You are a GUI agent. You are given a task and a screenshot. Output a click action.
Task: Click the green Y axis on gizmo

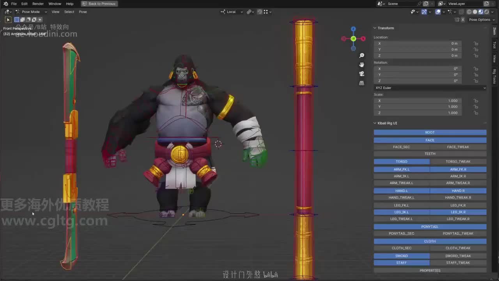point(353,39)
